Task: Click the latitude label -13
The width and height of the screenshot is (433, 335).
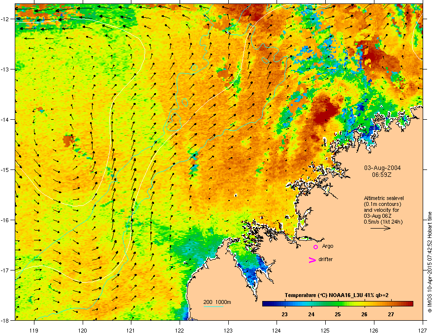Action: pyautogui.click(x=5, y=69)
